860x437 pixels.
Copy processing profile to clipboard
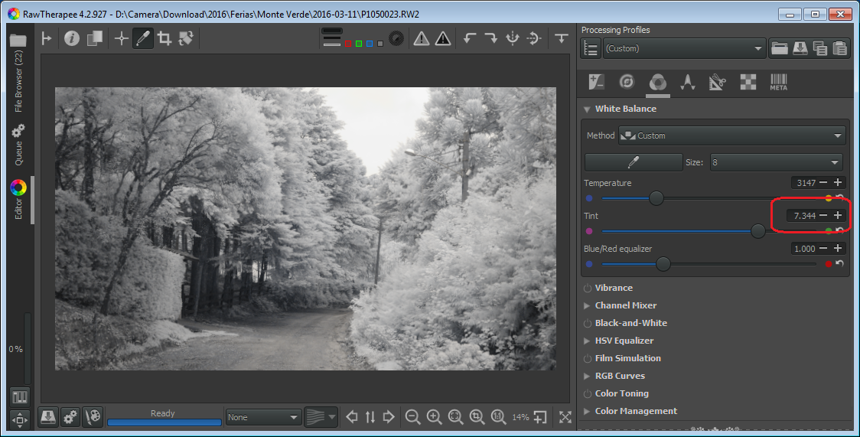(x=820, y=48)
